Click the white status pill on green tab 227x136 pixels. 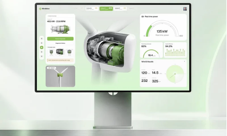(110, 8)
